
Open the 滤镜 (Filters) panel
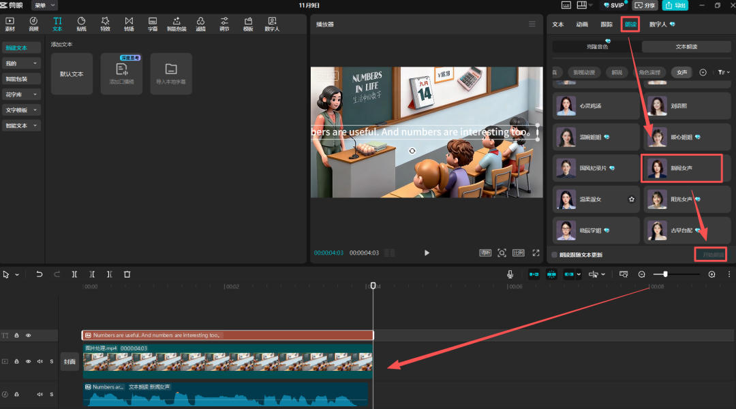tap(200, 24)
